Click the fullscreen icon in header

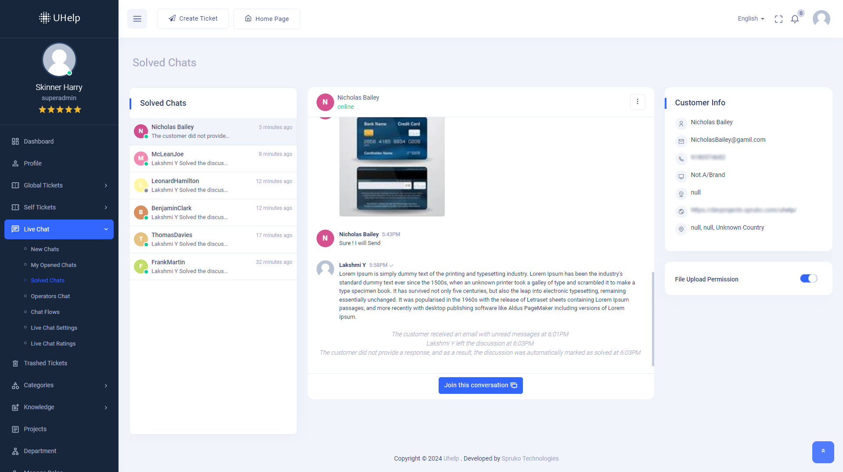778,19
